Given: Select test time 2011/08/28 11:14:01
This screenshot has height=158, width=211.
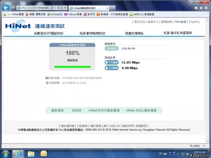Looking at the screenshot, I should coord(74,83).
